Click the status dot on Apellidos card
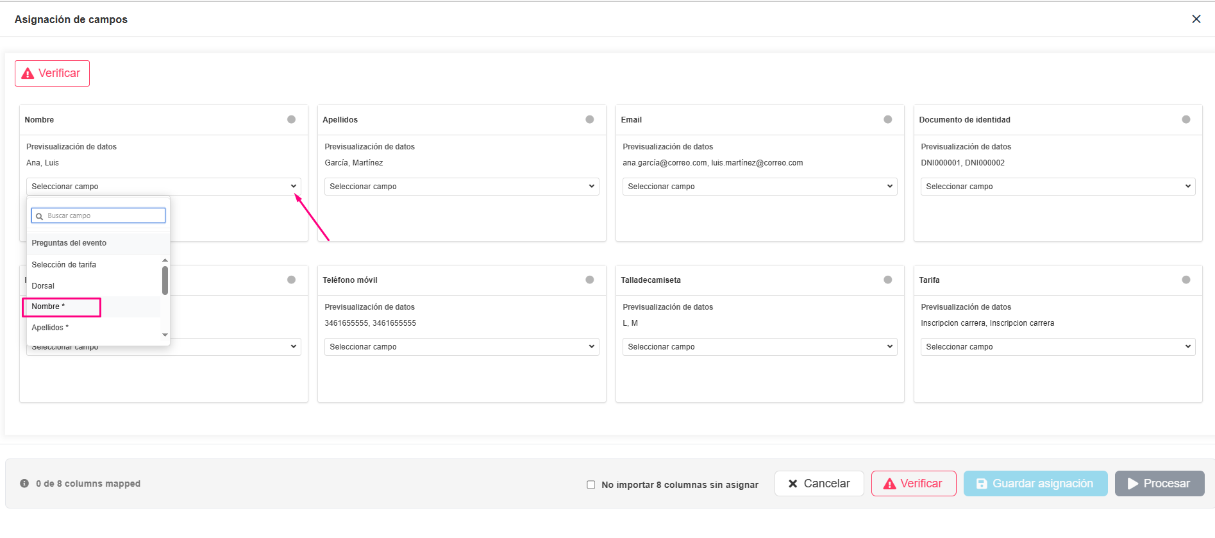The width and height of the screenshot is (1215, 538). coord(590,119)
